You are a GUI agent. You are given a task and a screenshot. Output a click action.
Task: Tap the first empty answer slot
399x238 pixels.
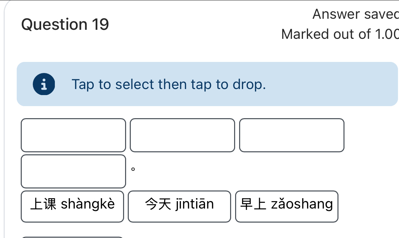[x=73, y=135]
